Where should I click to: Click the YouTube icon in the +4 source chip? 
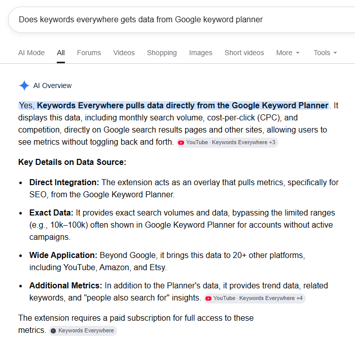[x=208, y=298]
